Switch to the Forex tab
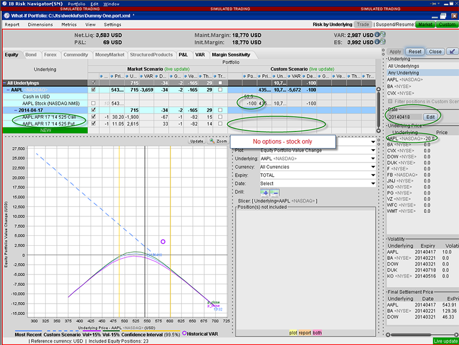 tap(50, 55)
